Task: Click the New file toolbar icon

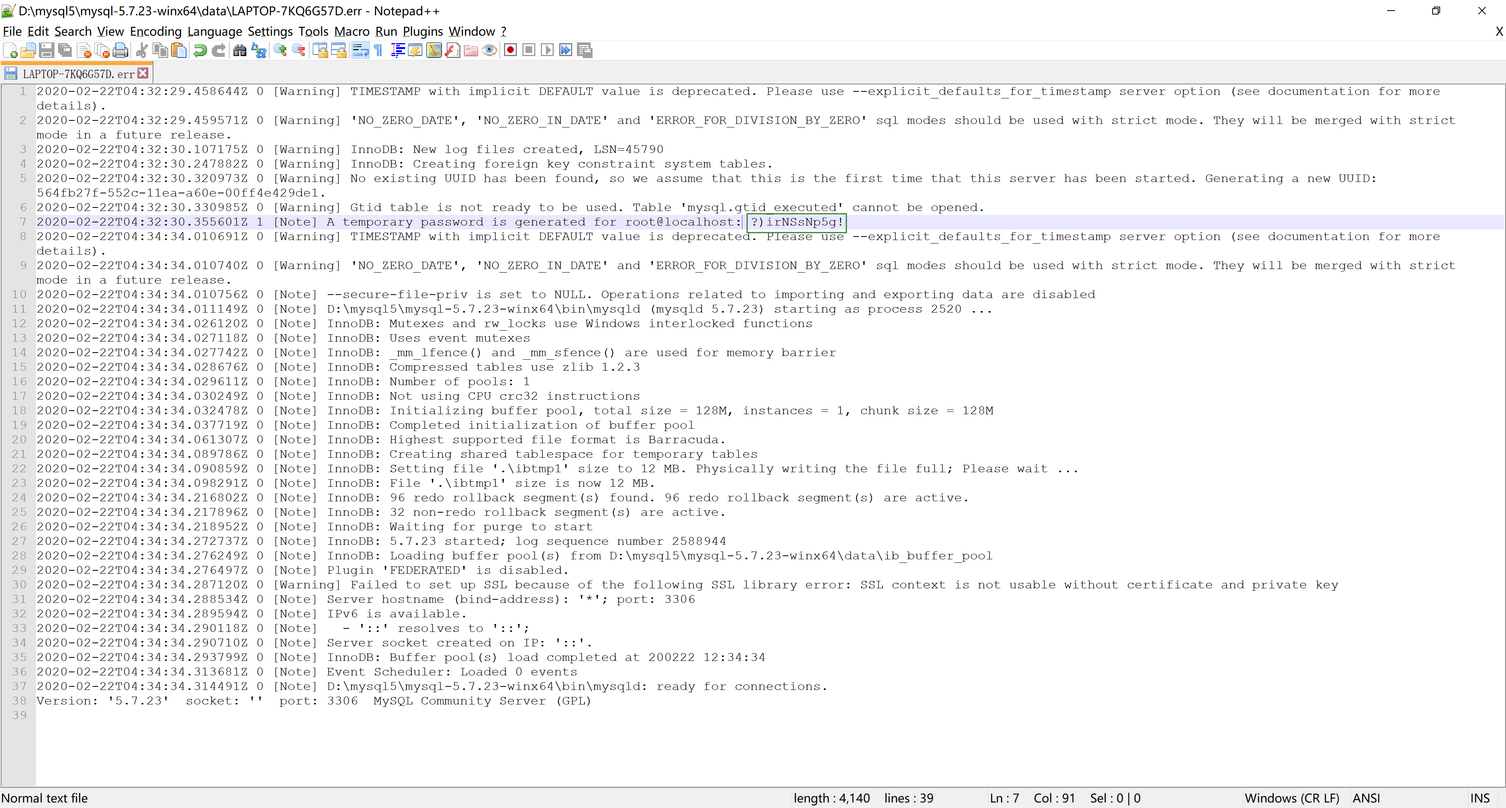Action: [x=10, y=51]
